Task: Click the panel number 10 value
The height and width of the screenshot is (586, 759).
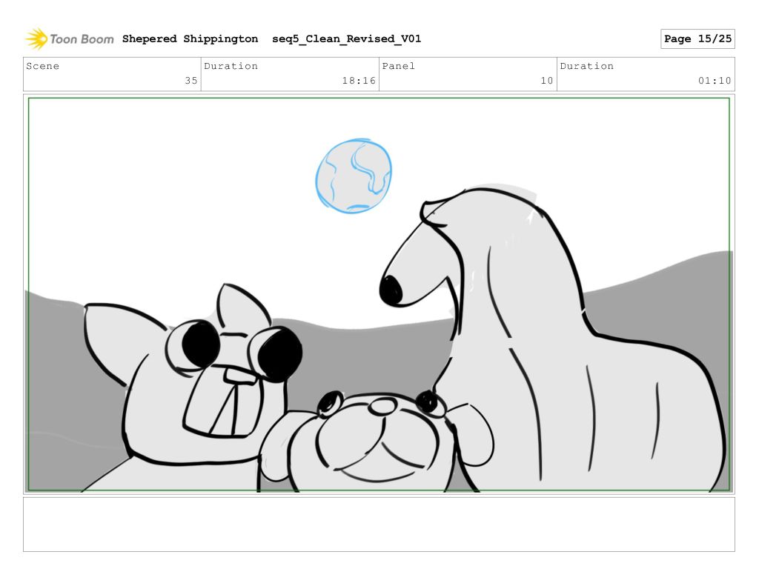Action: pos(546,81)
